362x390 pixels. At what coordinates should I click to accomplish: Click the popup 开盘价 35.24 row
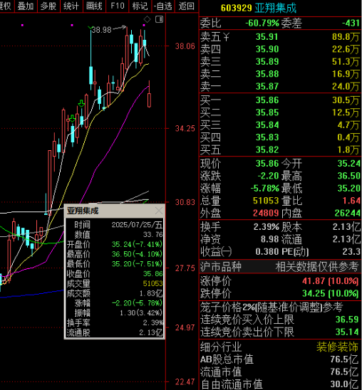pos(115,245)
